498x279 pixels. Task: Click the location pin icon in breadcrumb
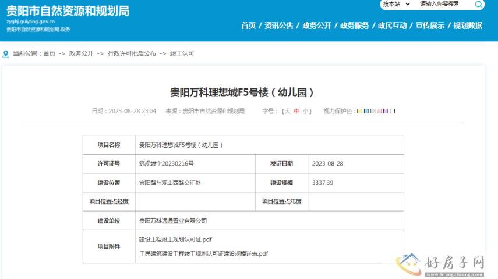[6, 54]
